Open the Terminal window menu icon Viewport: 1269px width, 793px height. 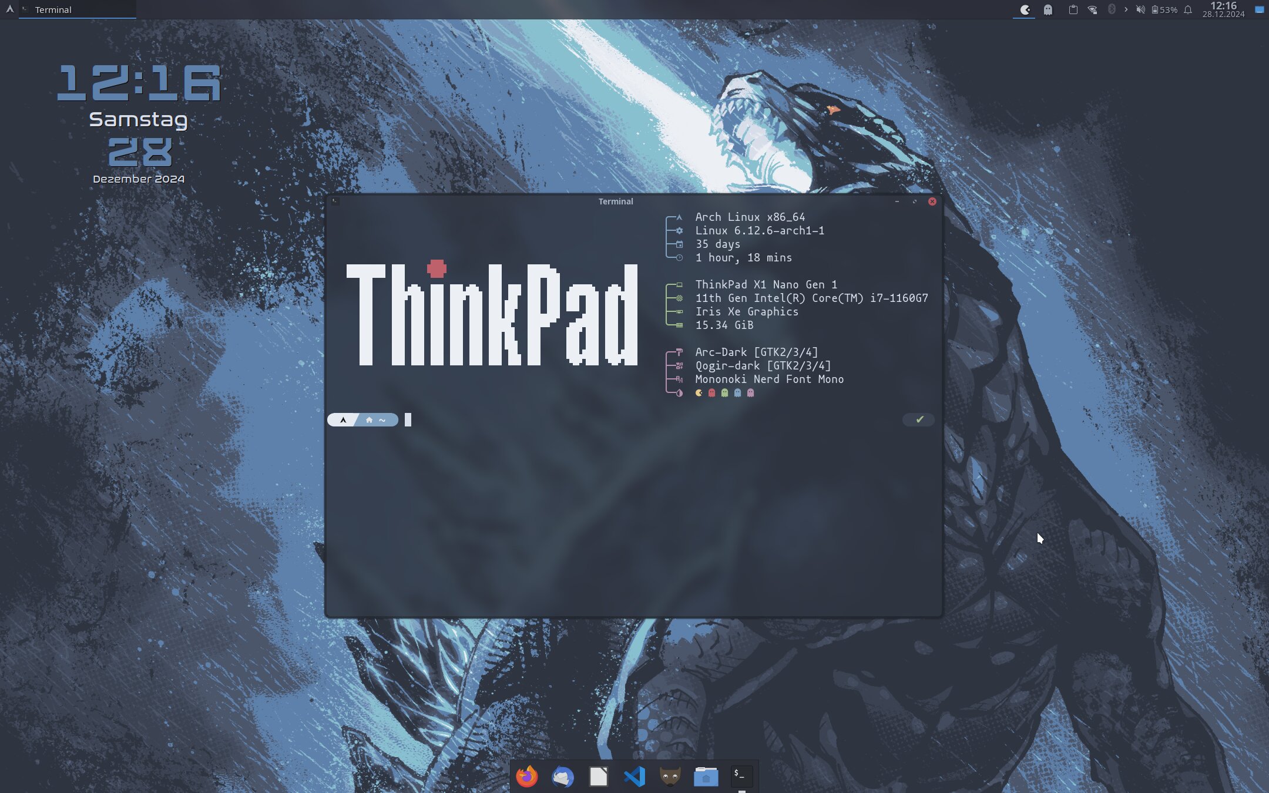(x=335, y=201)
